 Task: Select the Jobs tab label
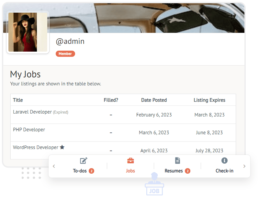tap(130, 171)
